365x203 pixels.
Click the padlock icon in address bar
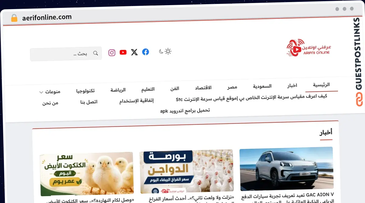(14, 18)
